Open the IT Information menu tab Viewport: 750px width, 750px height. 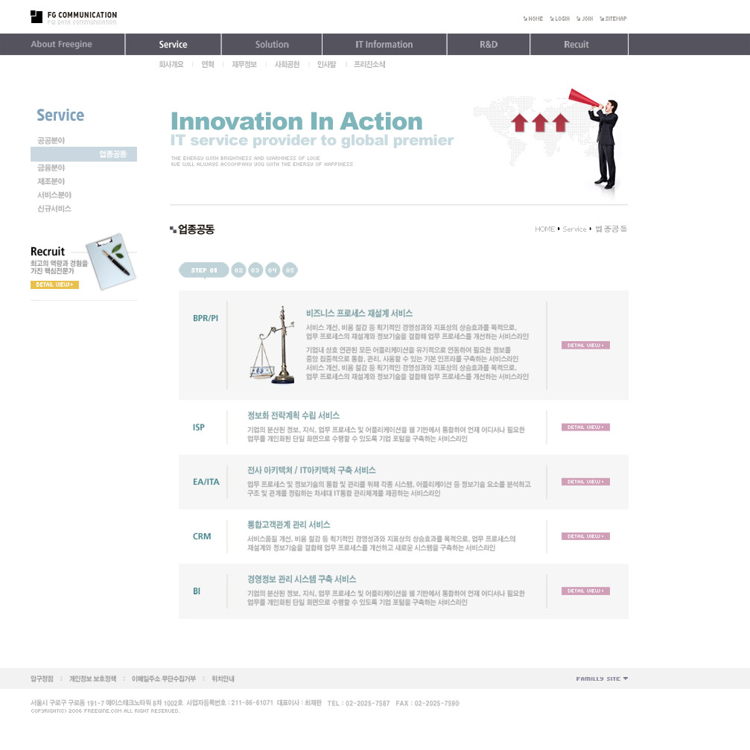coord(384,45)
